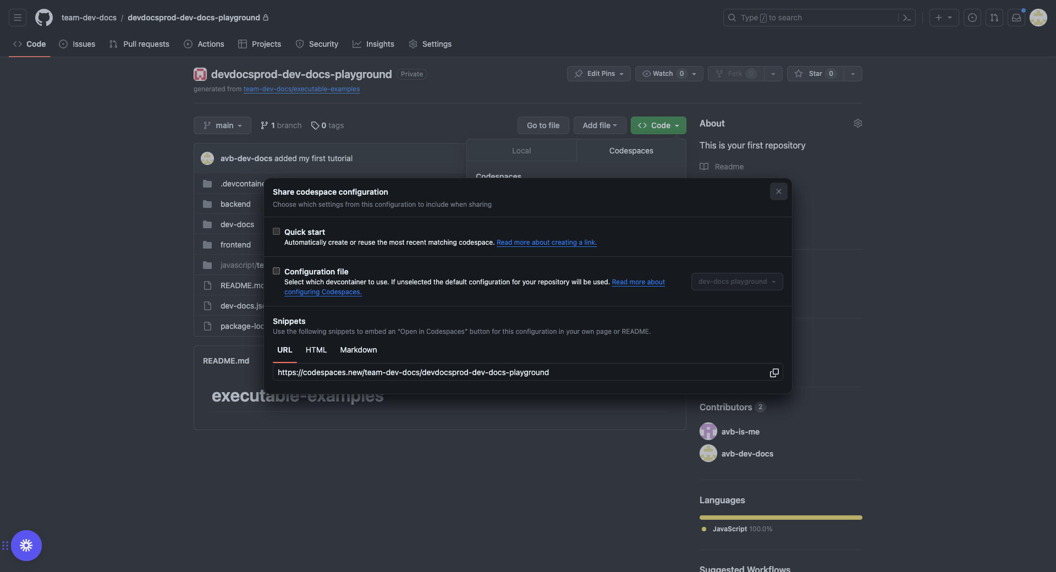Click the GitHub logo home icon

[44, 18]
